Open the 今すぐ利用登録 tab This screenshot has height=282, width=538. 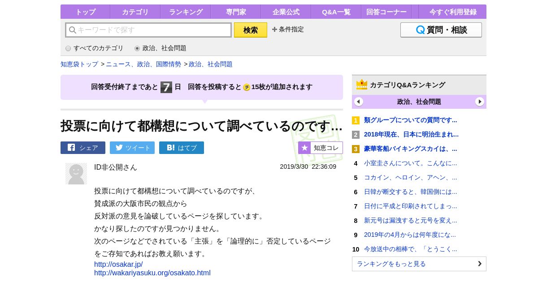453,12
